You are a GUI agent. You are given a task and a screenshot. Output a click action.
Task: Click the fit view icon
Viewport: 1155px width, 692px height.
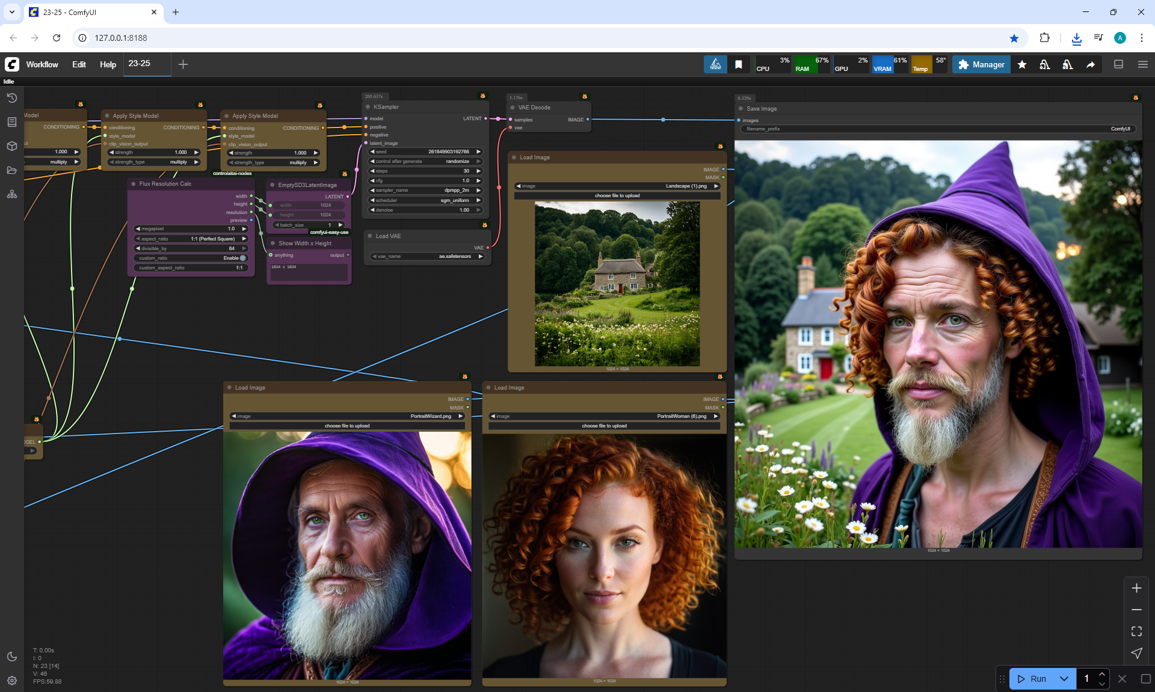tap(1136, 631)
